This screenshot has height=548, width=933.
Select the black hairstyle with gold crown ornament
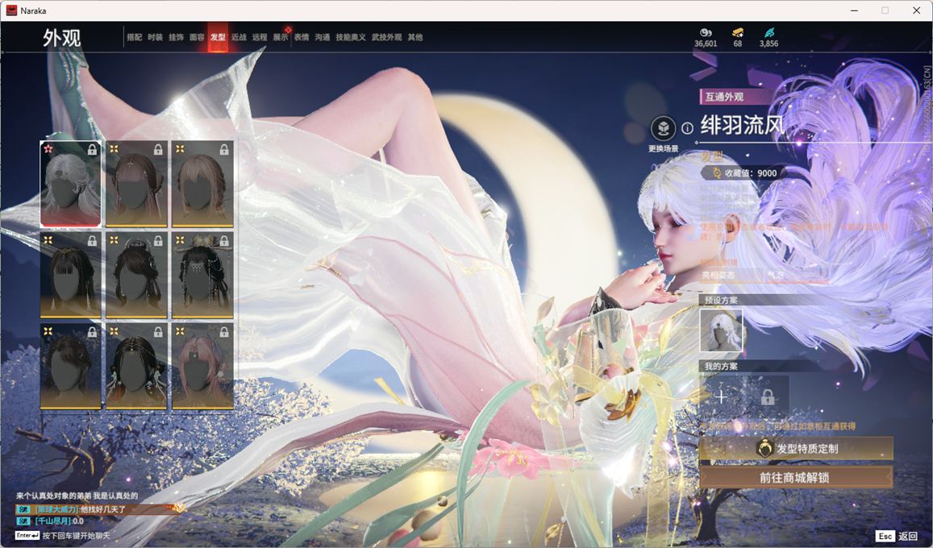click(x=202, y=275)
